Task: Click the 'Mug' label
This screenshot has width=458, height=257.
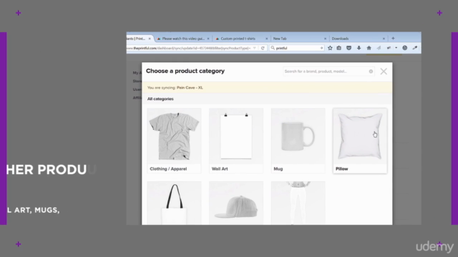Action: click(278, 169)
